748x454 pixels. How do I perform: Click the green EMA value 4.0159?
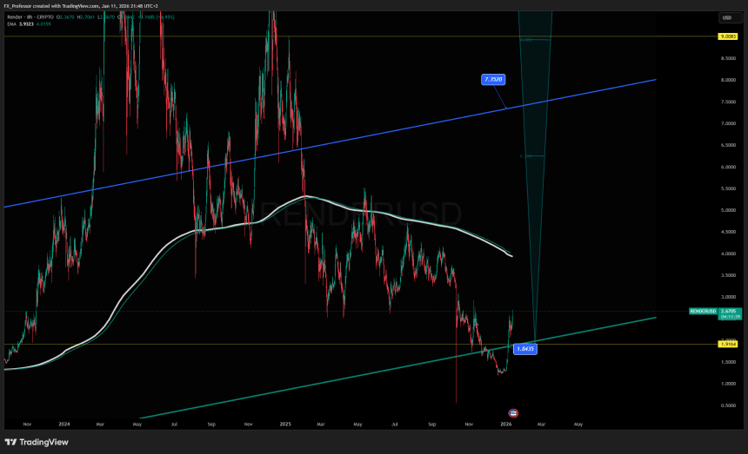(43, 23)
